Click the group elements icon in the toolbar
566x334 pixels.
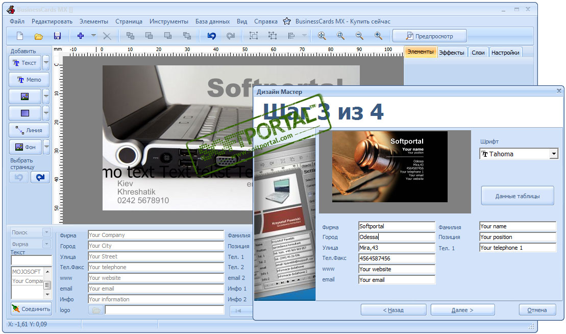point(254,36)
